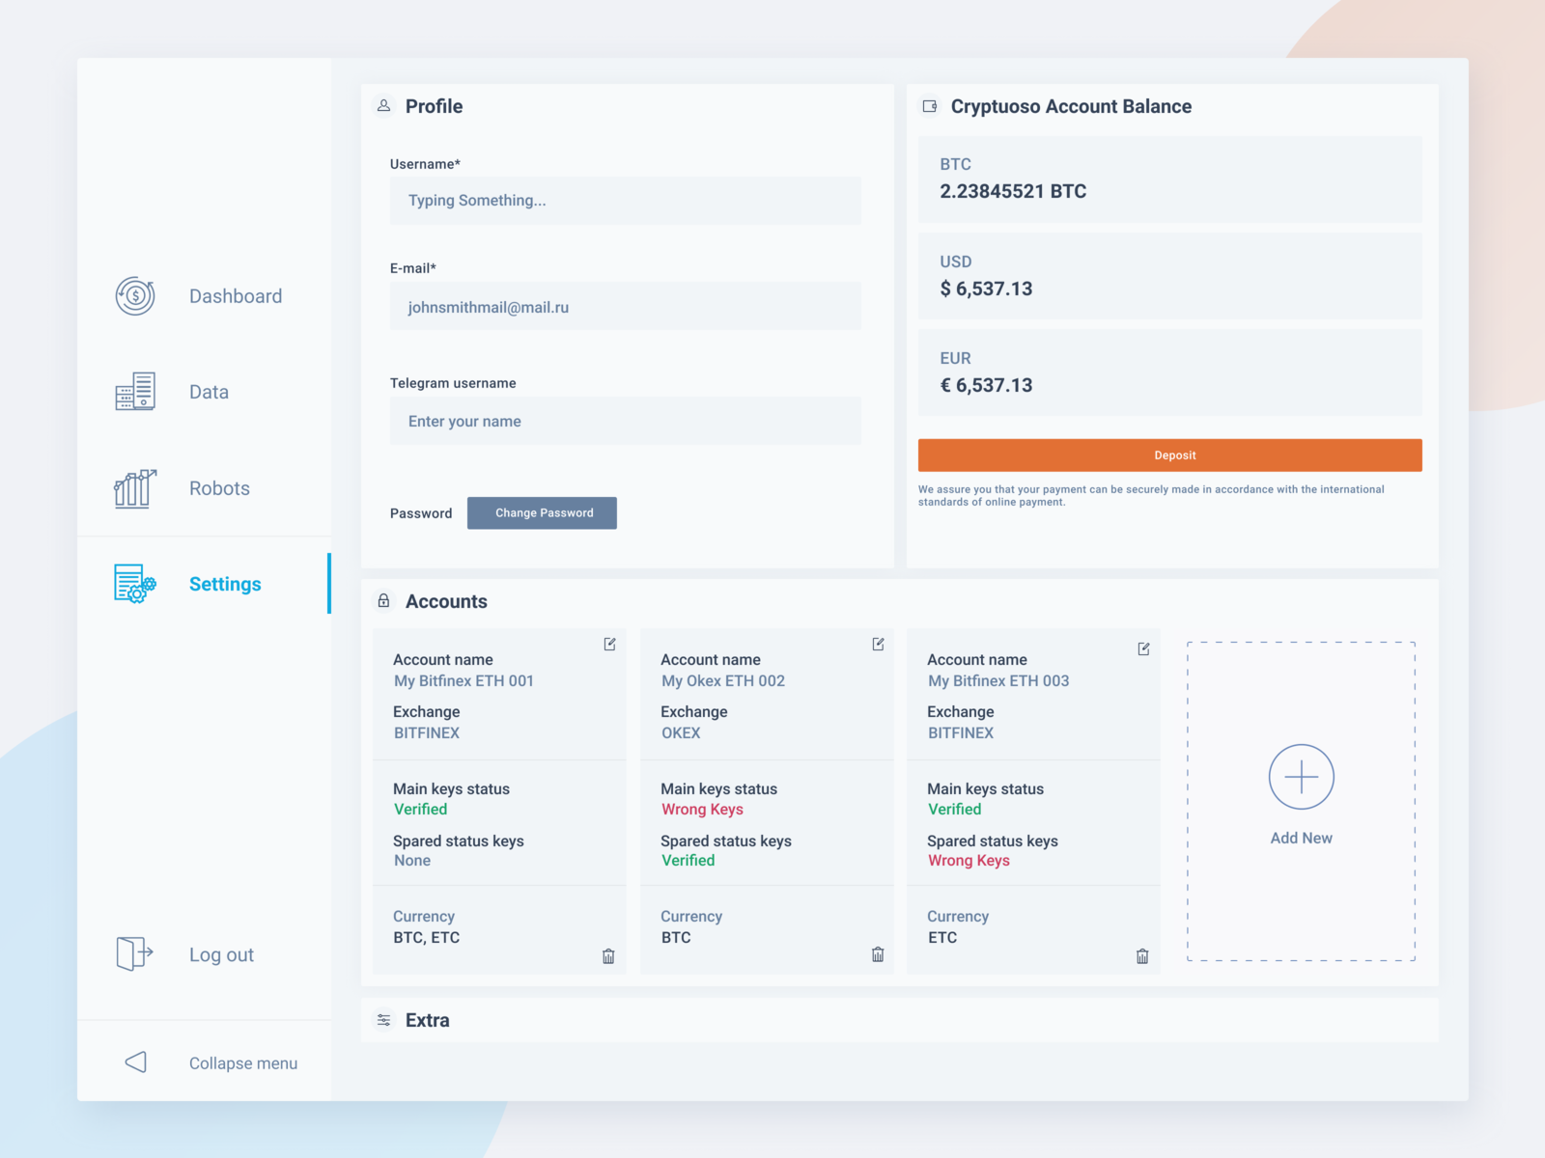Click the person icon beside Profile heading
This screenshot has width=1545, height=1158.
point(383,106)
